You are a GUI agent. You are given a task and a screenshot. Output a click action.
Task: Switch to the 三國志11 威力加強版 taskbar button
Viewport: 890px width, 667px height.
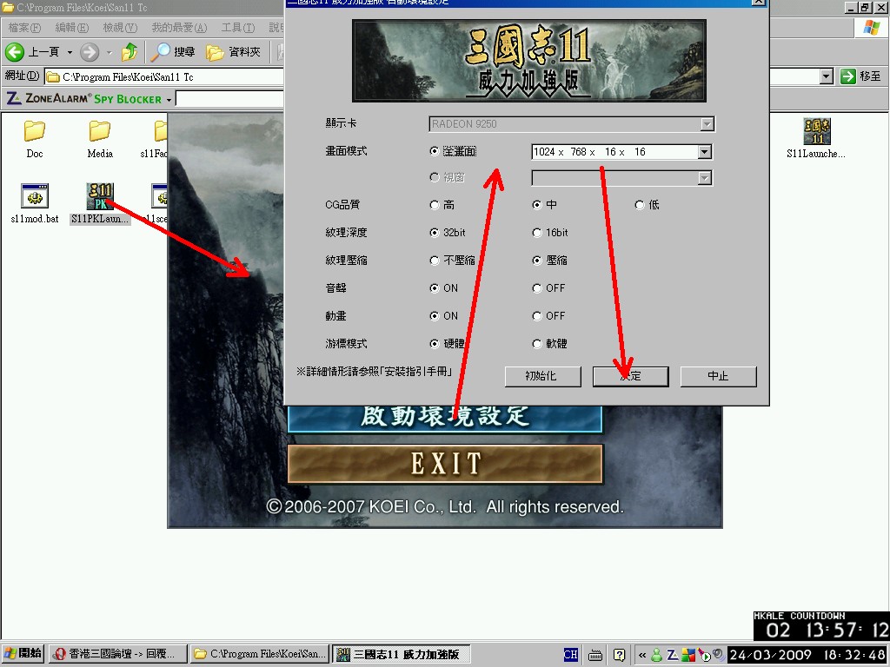tap(402, 654)
